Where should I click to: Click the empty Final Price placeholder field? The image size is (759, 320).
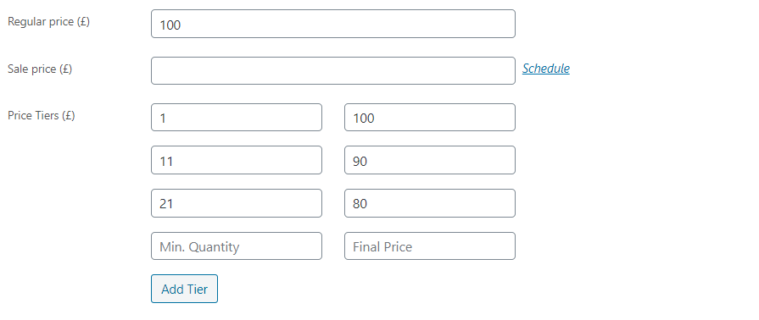click(x=430, y=246)
